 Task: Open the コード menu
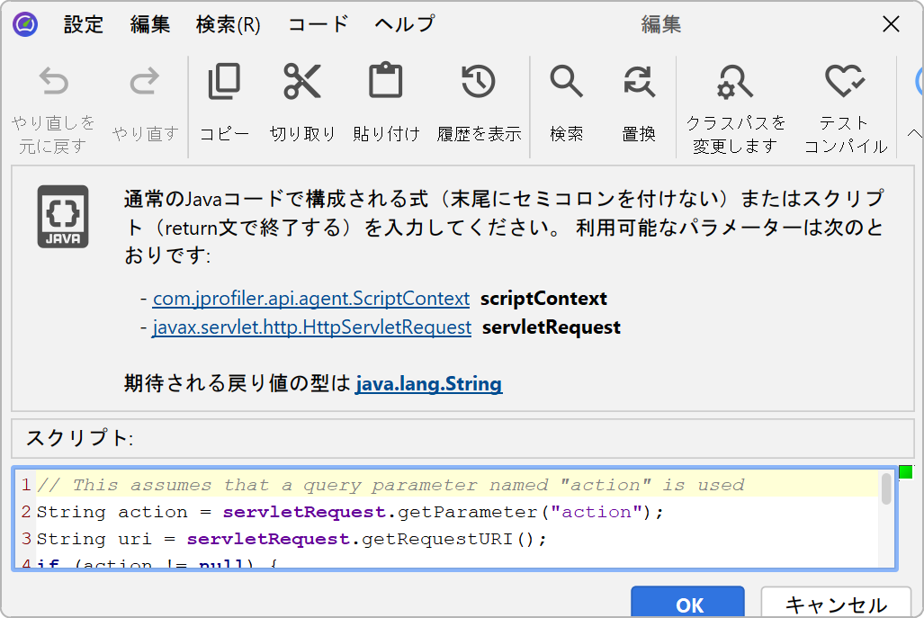pyautogui.click(x=318, y=24)
